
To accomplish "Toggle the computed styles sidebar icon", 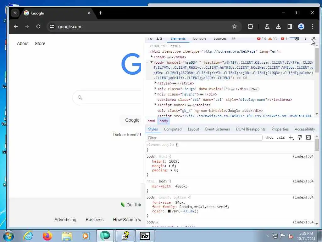I will (x=308, y=137).
